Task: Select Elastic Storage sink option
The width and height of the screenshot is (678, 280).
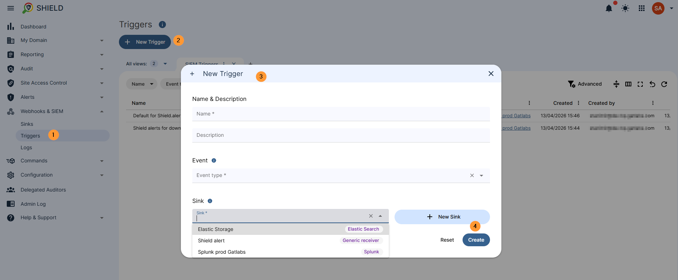Action: (x=291, y=229)
